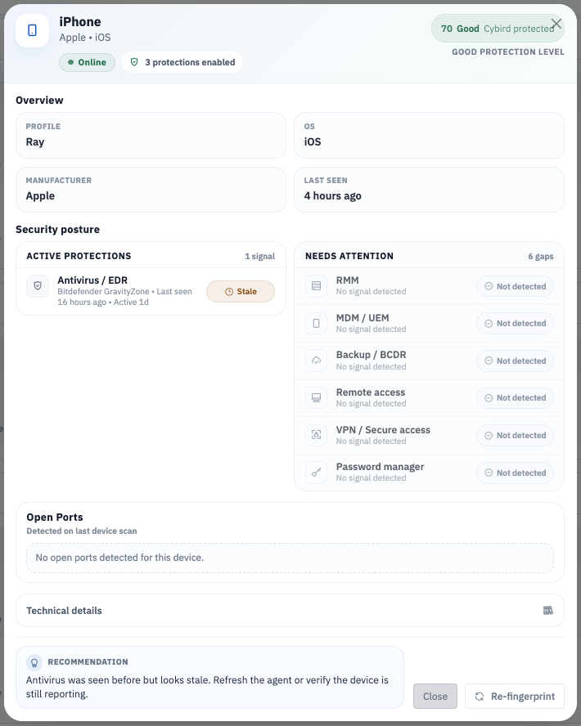Close the device dialog with the X icon
The height and width of the screenshot is (726, 581).
tap(556, 23)
